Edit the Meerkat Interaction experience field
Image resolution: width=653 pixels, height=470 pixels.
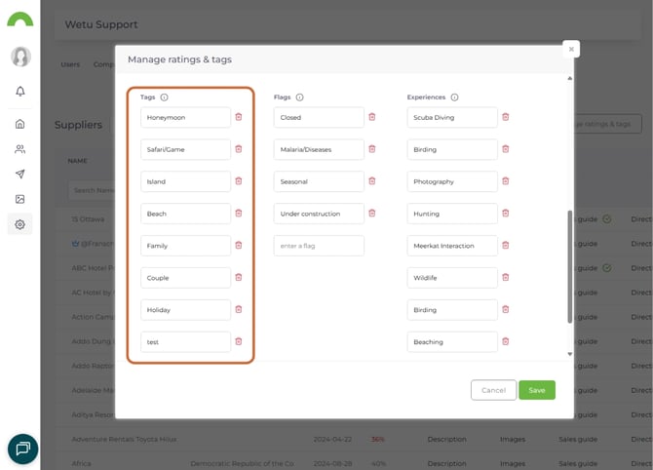452,246
